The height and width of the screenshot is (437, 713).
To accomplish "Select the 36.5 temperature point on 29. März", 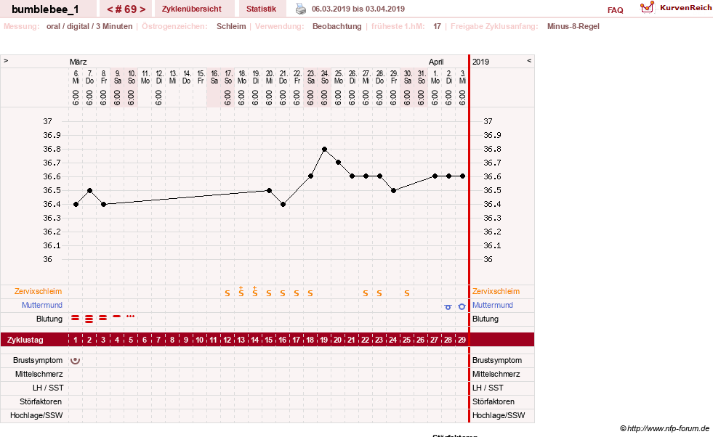I will 393,190.
